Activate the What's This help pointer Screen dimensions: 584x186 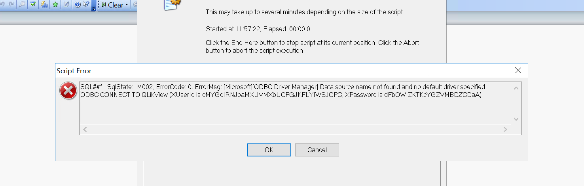coord(86,5)
